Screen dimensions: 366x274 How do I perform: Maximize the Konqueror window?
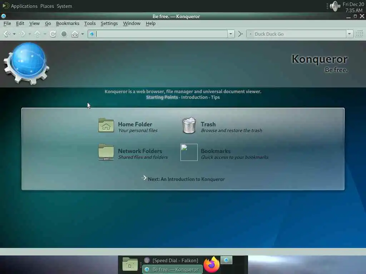[x=355, y=16]
